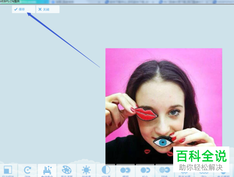Viewport: 234px width, 177px height.
Task: Select the blur effect icon
Action: [125, 170]
